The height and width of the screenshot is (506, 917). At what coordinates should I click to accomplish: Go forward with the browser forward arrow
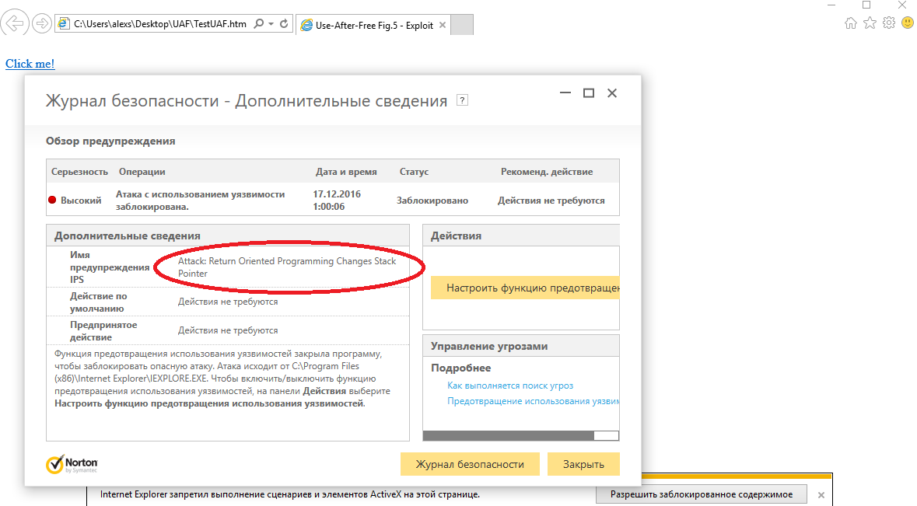click(x=41, y=24)
